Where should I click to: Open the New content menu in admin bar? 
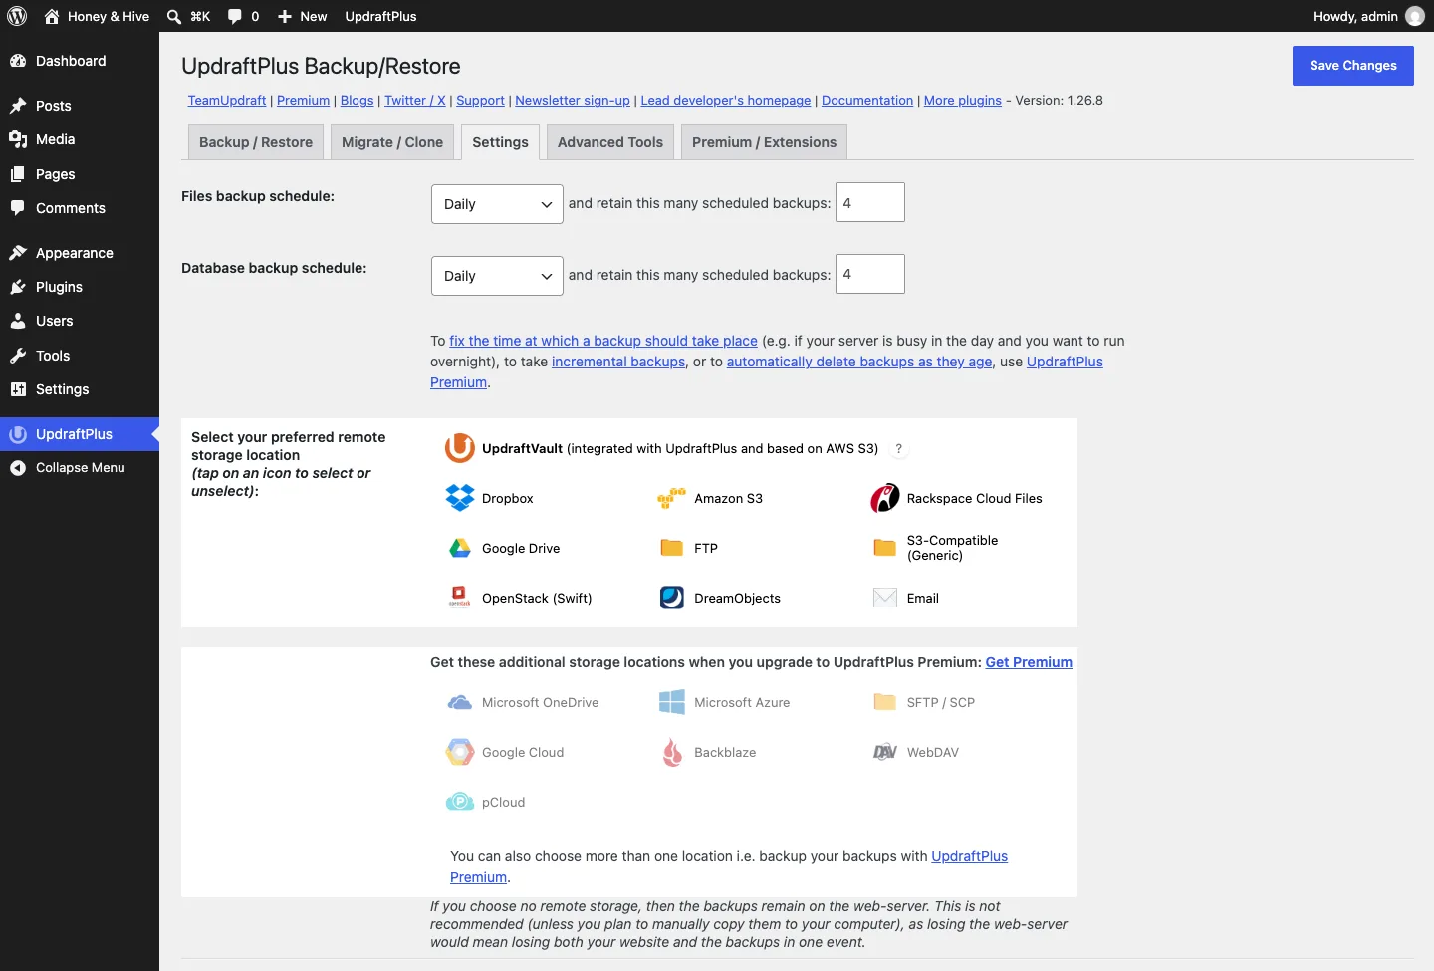pyautogui.click(x=303, y=16)
